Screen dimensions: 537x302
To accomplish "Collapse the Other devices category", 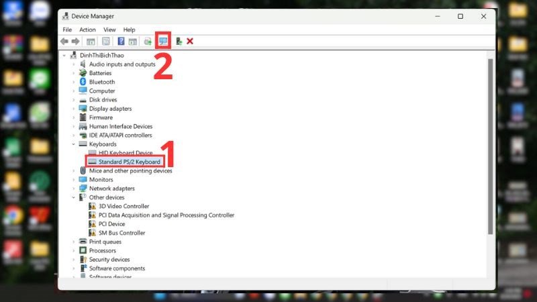I will (x=73, y=197).
